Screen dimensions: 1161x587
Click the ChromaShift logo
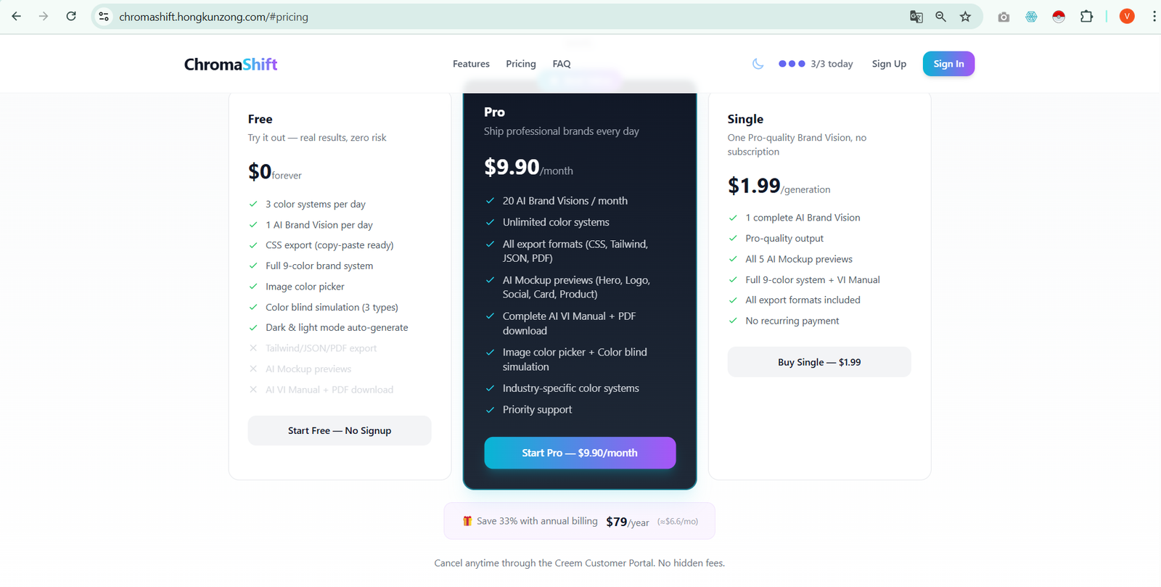tap(231, 64)
